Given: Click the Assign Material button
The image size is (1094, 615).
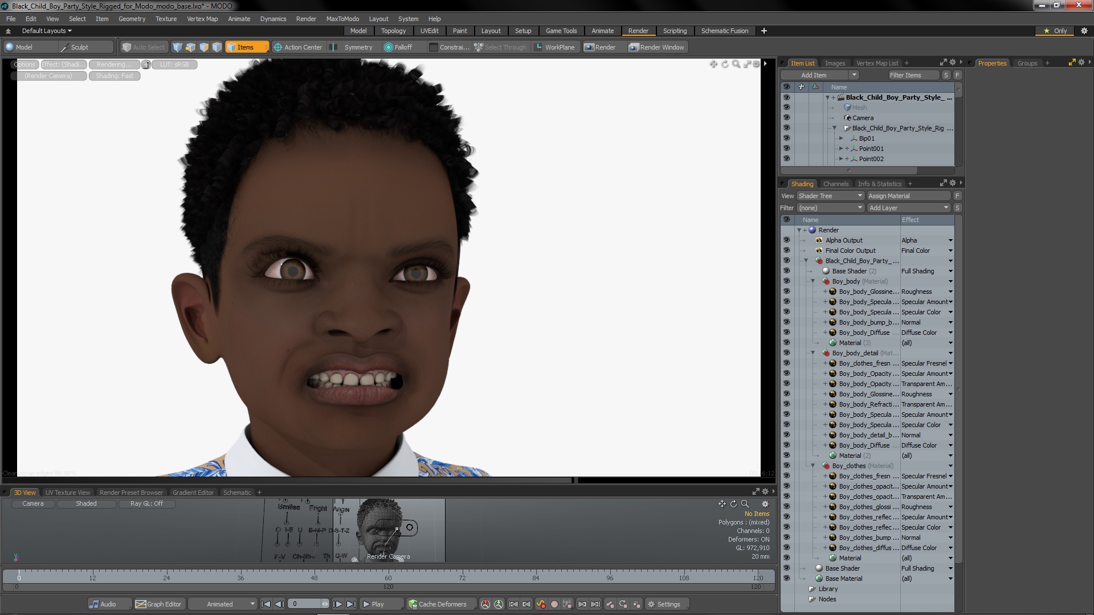Looking at the screenshot, I should 909,196.
